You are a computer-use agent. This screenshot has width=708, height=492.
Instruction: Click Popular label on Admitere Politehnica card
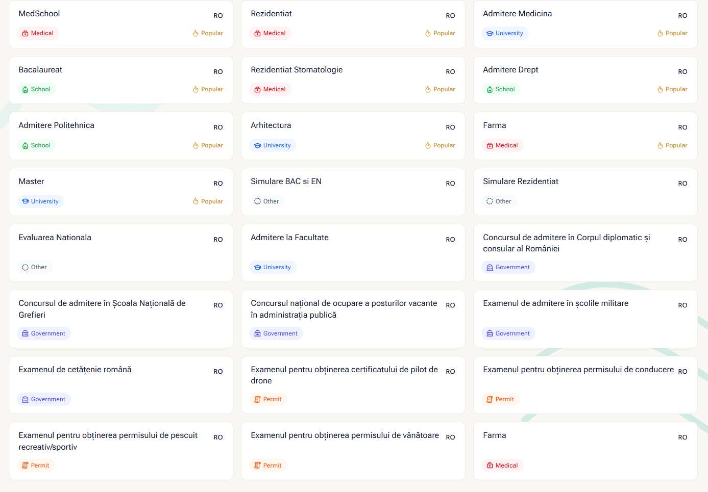(211, 145)
